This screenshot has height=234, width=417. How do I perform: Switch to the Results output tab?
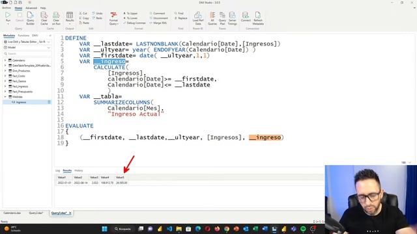click(x=67, y=170)
